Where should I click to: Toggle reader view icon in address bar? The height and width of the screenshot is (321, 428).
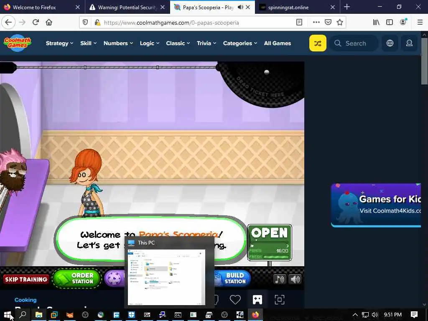(x=299, y=23)
